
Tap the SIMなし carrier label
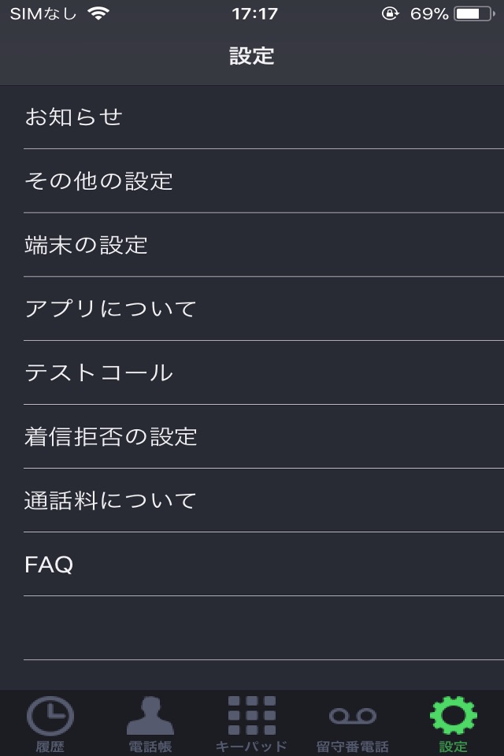point(43,13)
